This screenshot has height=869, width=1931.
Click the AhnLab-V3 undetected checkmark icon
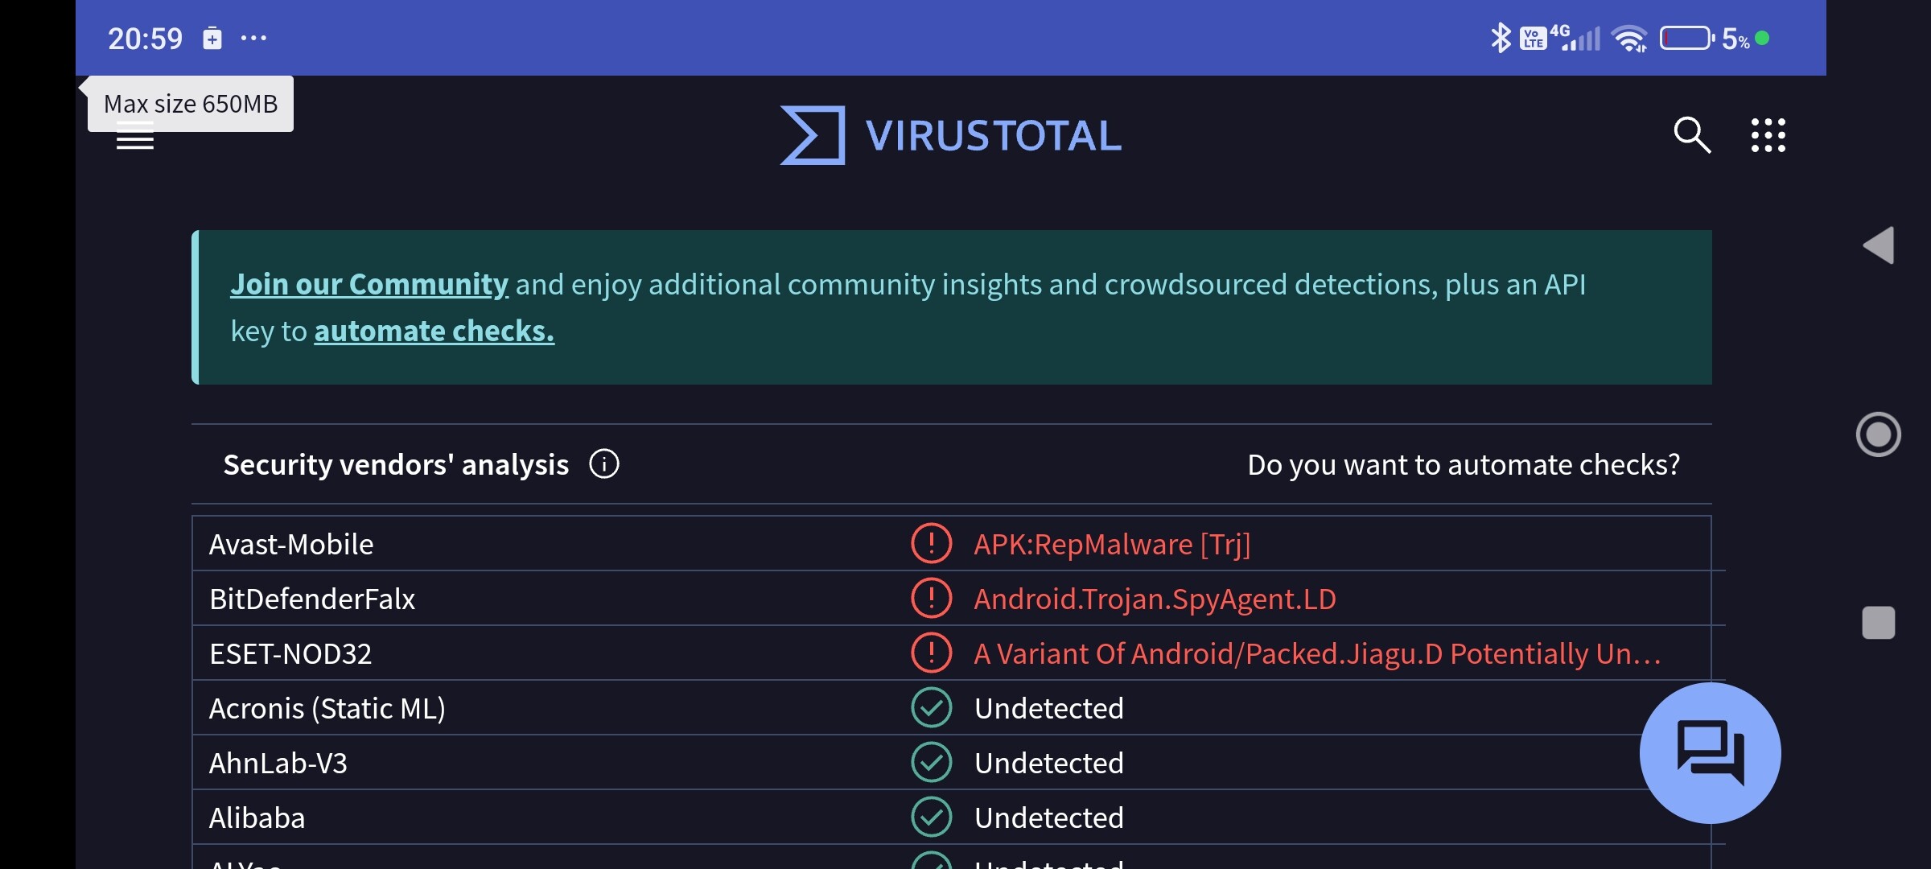pos(932,763)
